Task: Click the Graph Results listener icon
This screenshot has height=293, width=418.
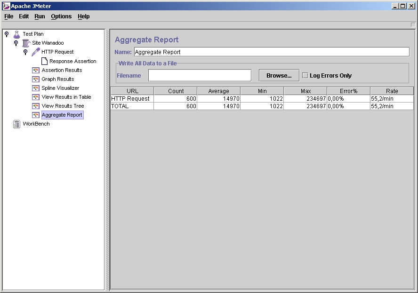Action: (36, 79)
